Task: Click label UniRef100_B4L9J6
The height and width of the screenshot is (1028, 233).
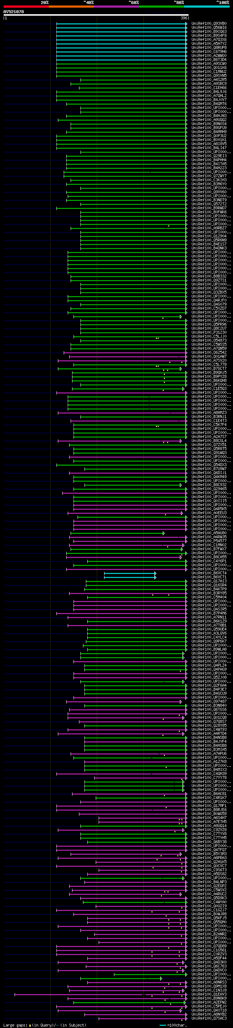Action: coord(209,92)
